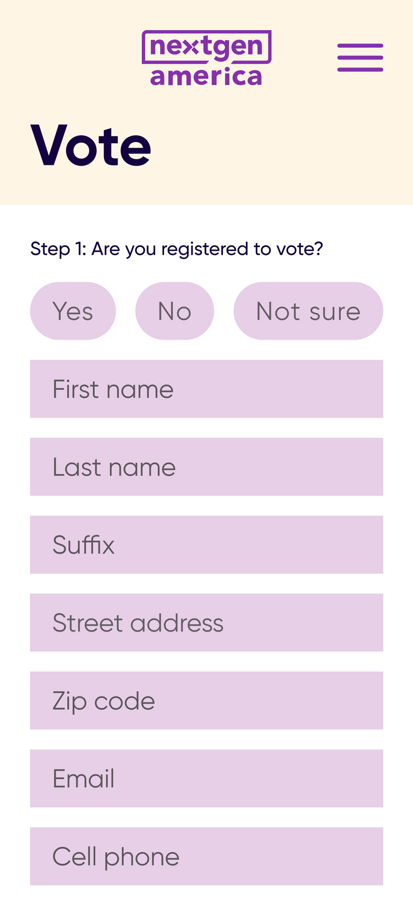
Task: Select the Suffix input box
Action: [x=206, y=545]
